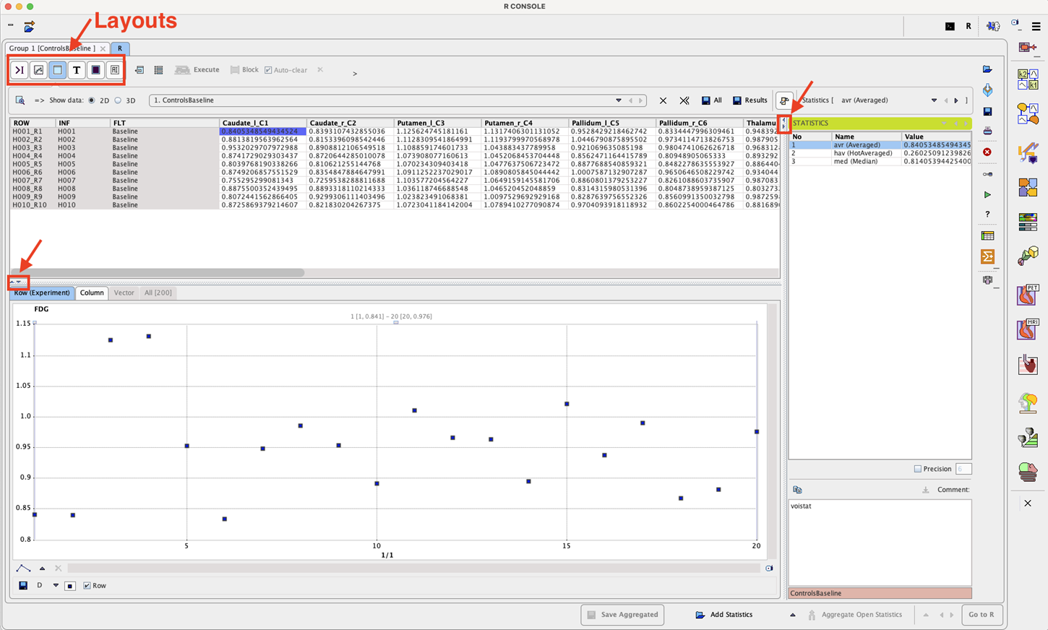Click the statistics configuration icon beside Results
The image size is (1048, 630).
click(784, 100)
